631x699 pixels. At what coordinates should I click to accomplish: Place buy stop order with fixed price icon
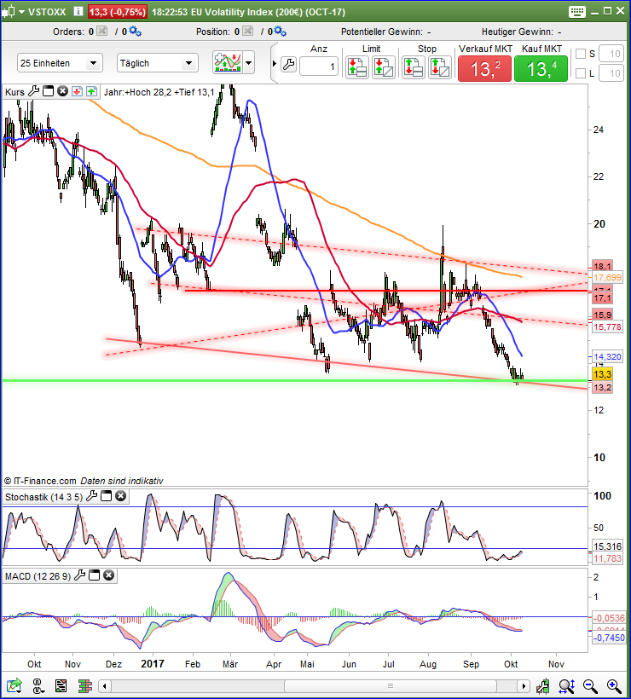pos(414,67)
